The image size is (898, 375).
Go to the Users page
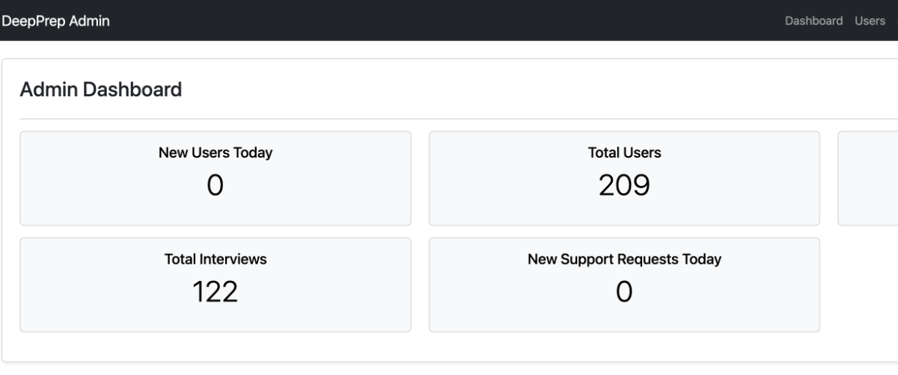(870, 21)
